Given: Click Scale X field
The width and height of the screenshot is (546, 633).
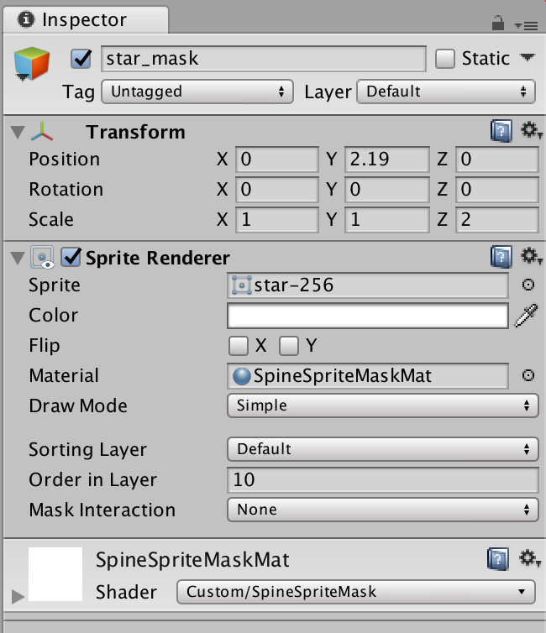Looking at the screenshot, I should point(277,220).
